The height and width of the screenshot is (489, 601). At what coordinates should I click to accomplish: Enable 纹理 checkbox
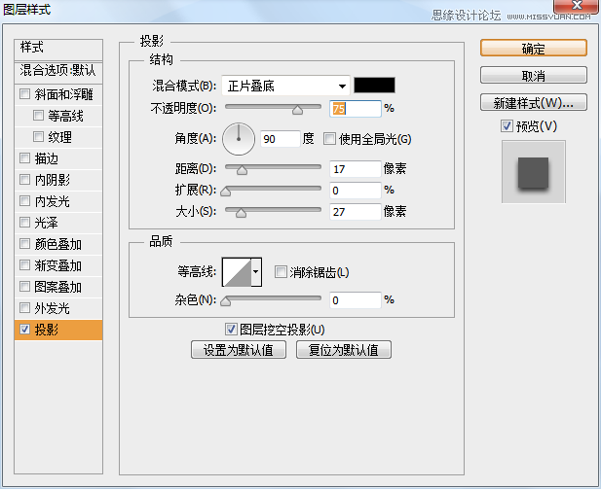(38, 137)
